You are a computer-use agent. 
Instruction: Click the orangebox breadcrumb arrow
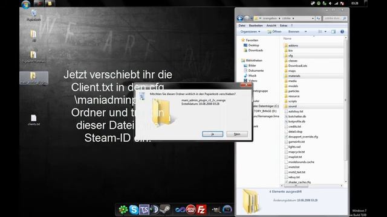[x=279, y=19]
